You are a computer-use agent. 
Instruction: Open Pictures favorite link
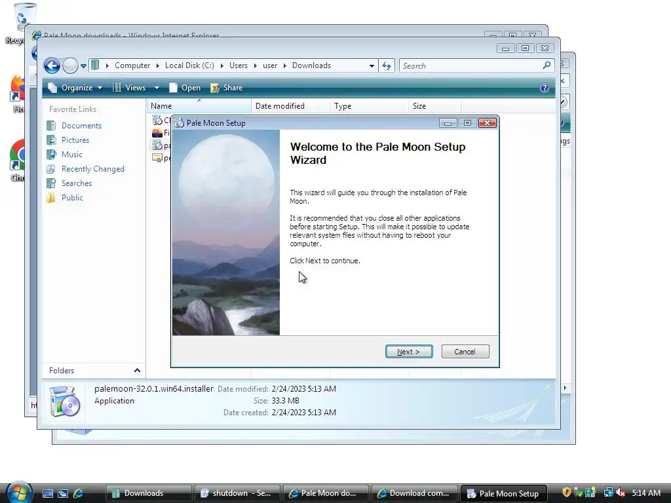point(75,140)
